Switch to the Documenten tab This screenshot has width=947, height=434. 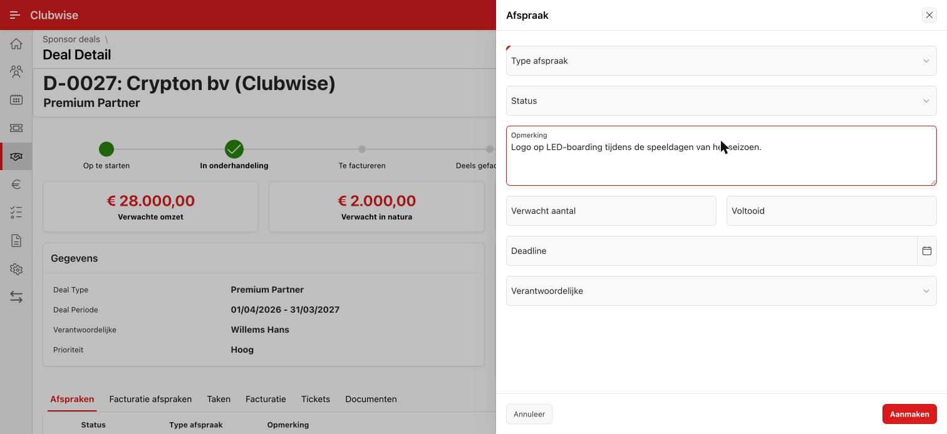point(371,399)
